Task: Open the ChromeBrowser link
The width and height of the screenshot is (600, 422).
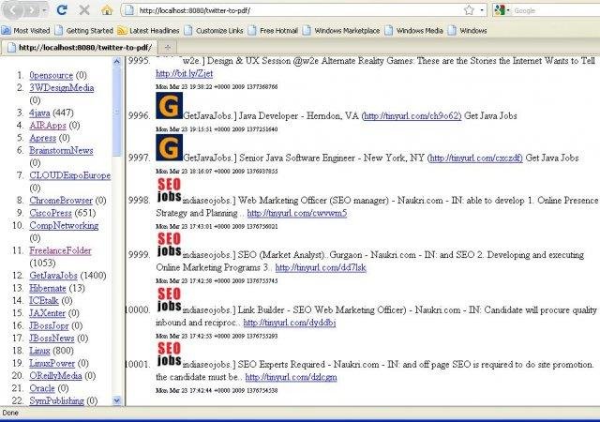Action: [x=61, y=201]
